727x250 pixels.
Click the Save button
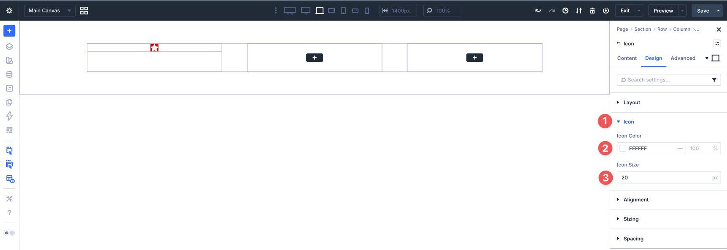(x=703, y=11)
